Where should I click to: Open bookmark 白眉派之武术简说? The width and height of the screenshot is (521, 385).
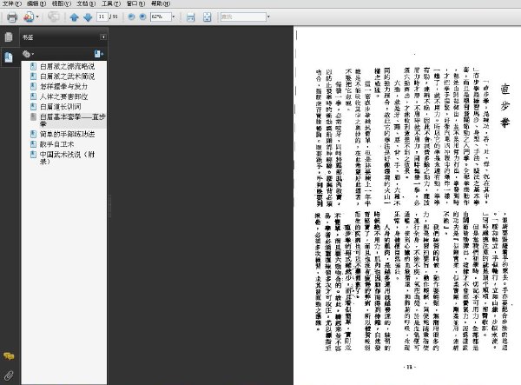(x=67, y=76)
